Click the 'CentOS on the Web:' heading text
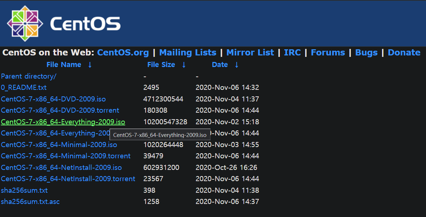Image resolution: width=426 pixels, height=217 pixels. [48, 53]
